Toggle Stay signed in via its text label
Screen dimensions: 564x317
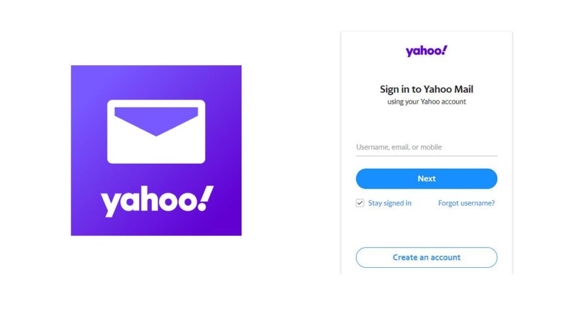(x=389, y=203)
